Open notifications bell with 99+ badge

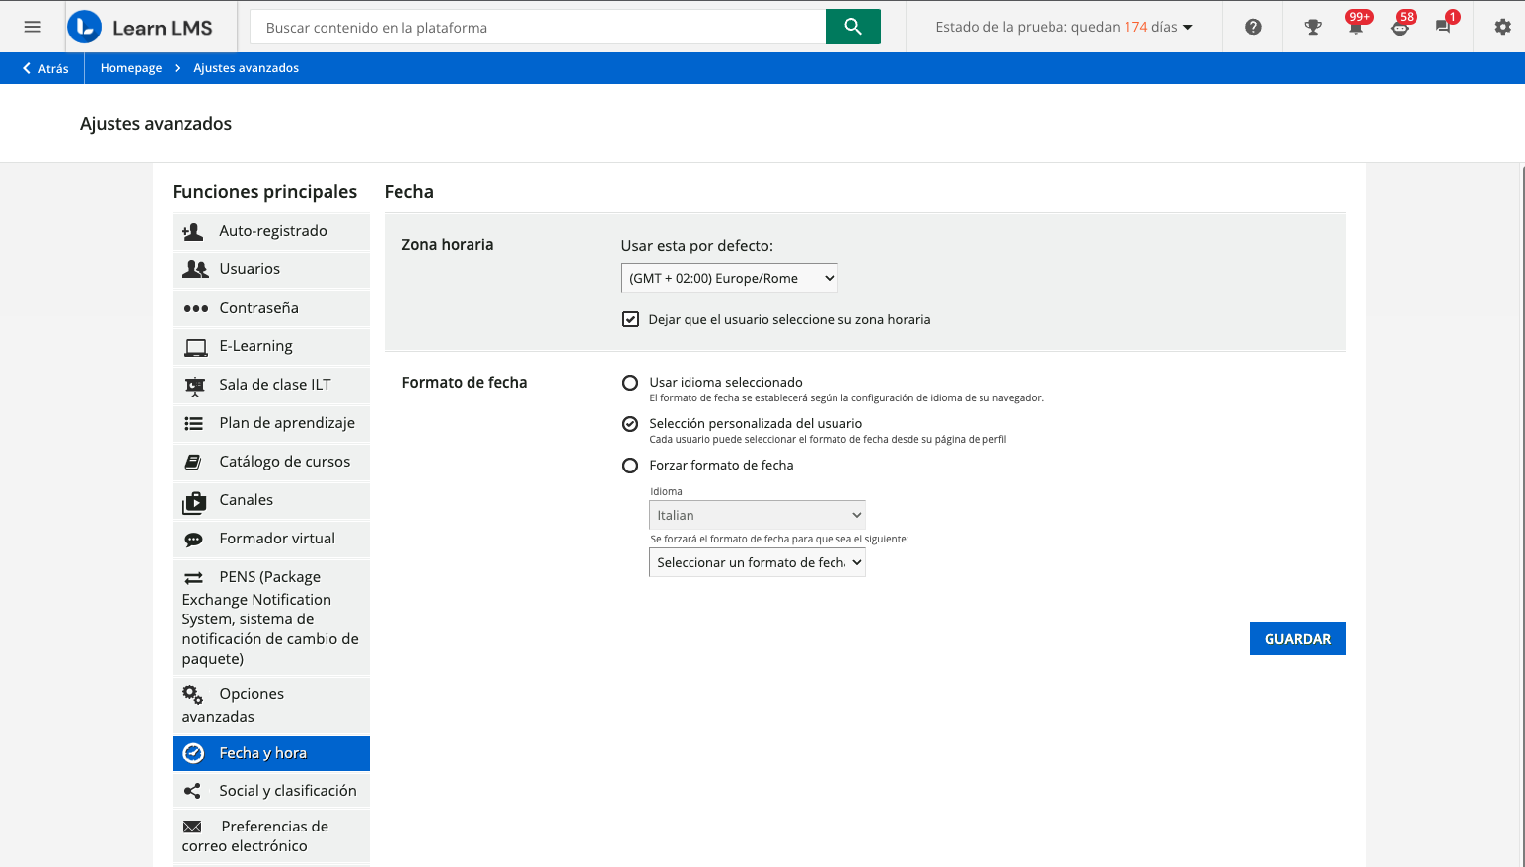pyautogui.click(x=1357, y=26)
